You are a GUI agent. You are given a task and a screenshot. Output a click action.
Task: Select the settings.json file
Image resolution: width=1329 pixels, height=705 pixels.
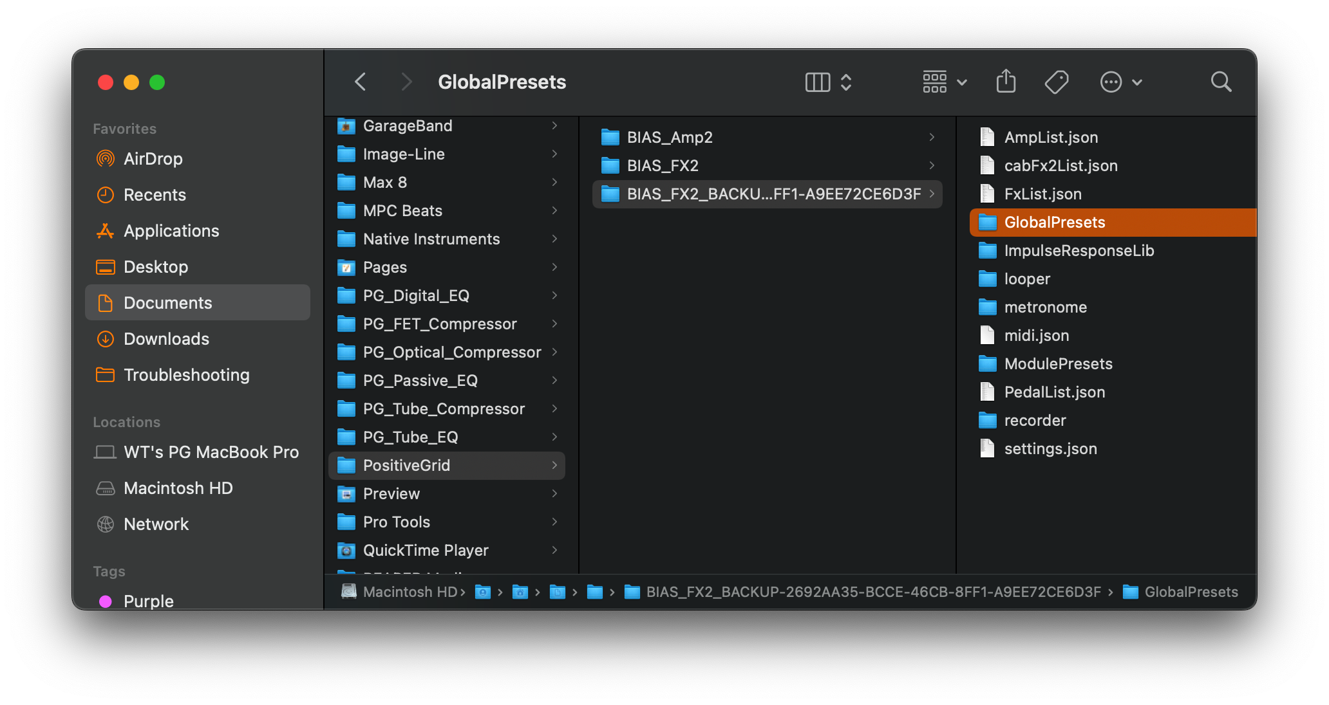pos(1113,448)
